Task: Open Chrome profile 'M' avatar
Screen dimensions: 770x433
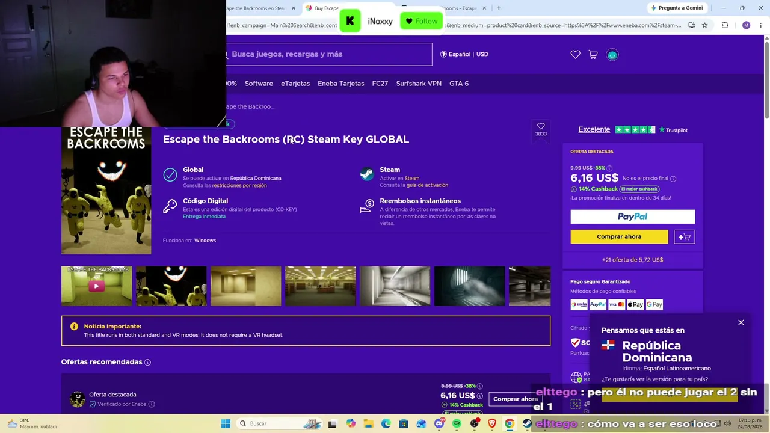Action: pos(746,25)
